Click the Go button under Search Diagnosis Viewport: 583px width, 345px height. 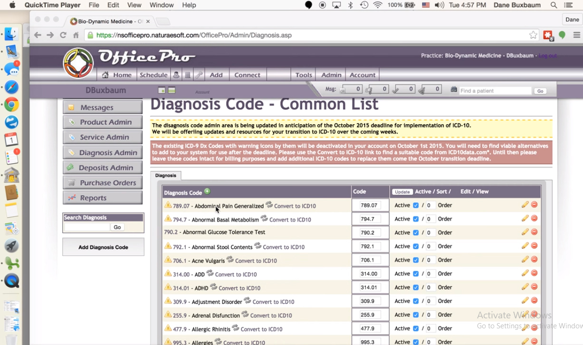[x=117, y=227]
